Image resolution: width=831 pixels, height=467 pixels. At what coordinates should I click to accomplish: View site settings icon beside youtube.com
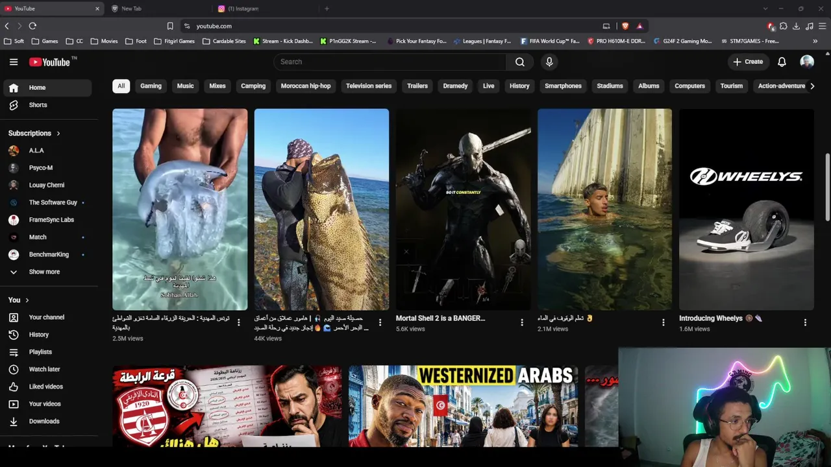click(x=187, y=26)
